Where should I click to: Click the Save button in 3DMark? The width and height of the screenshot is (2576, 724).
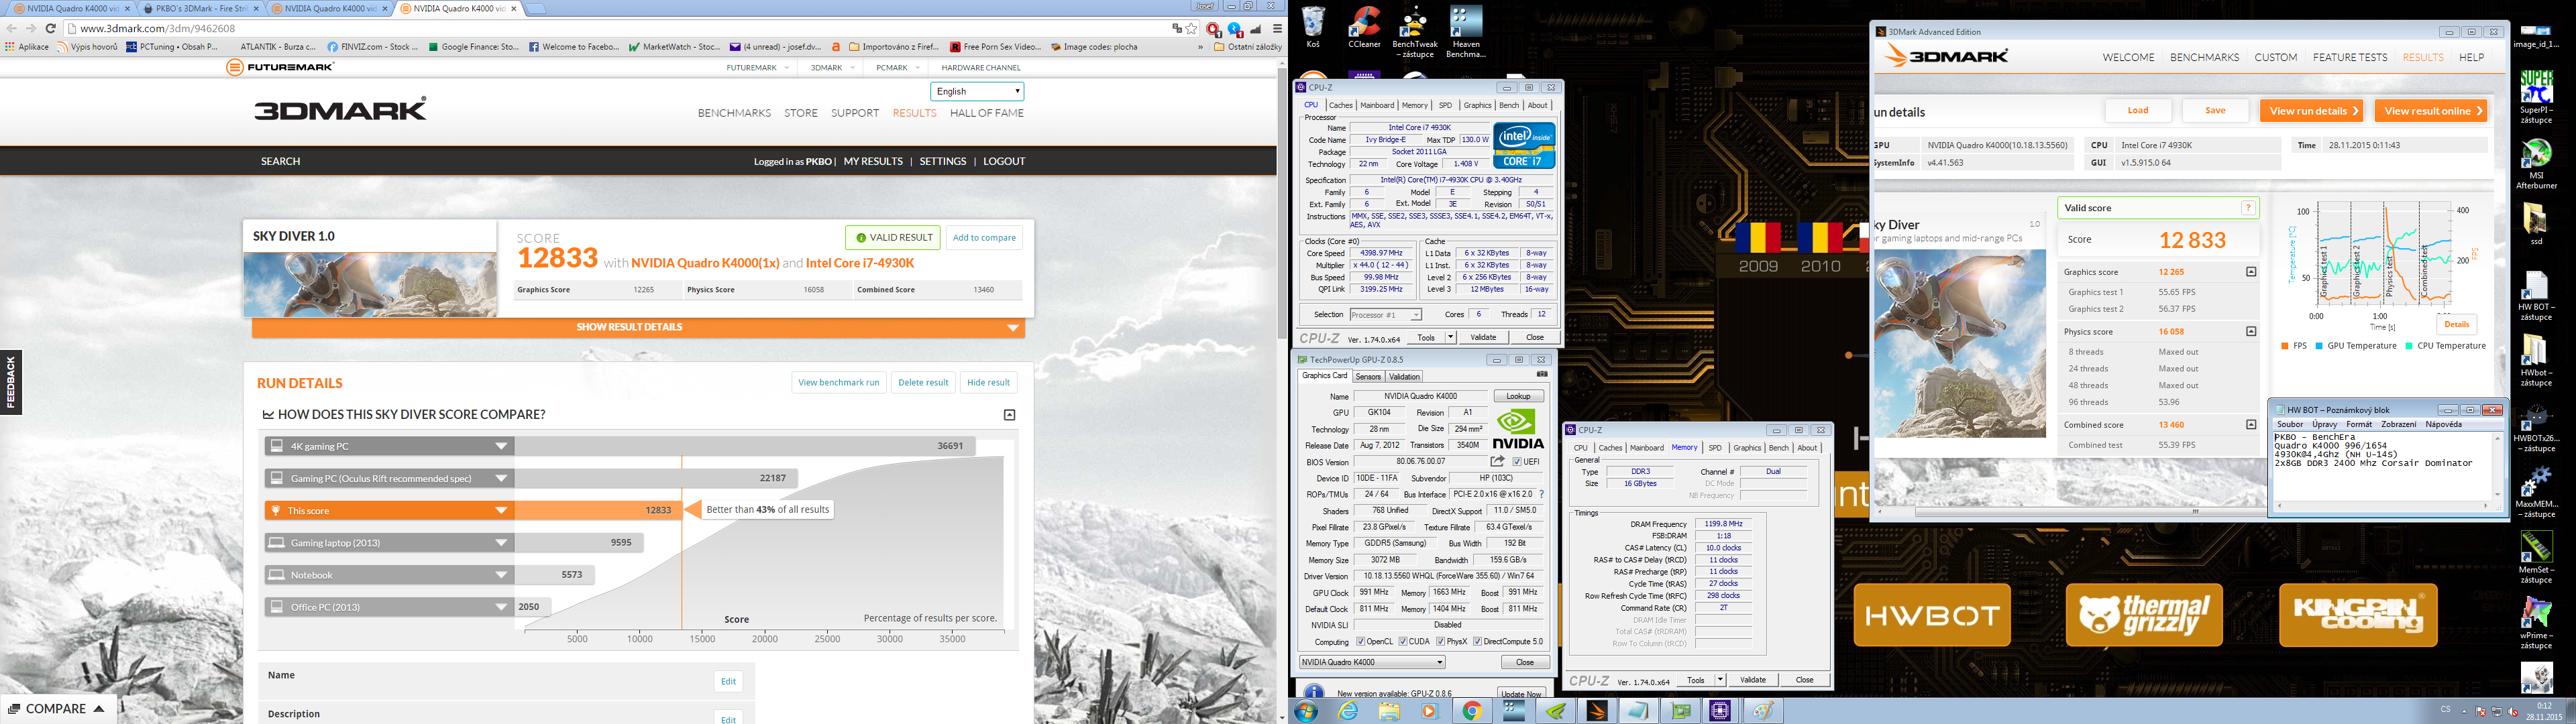click(x=2215, y=111)
